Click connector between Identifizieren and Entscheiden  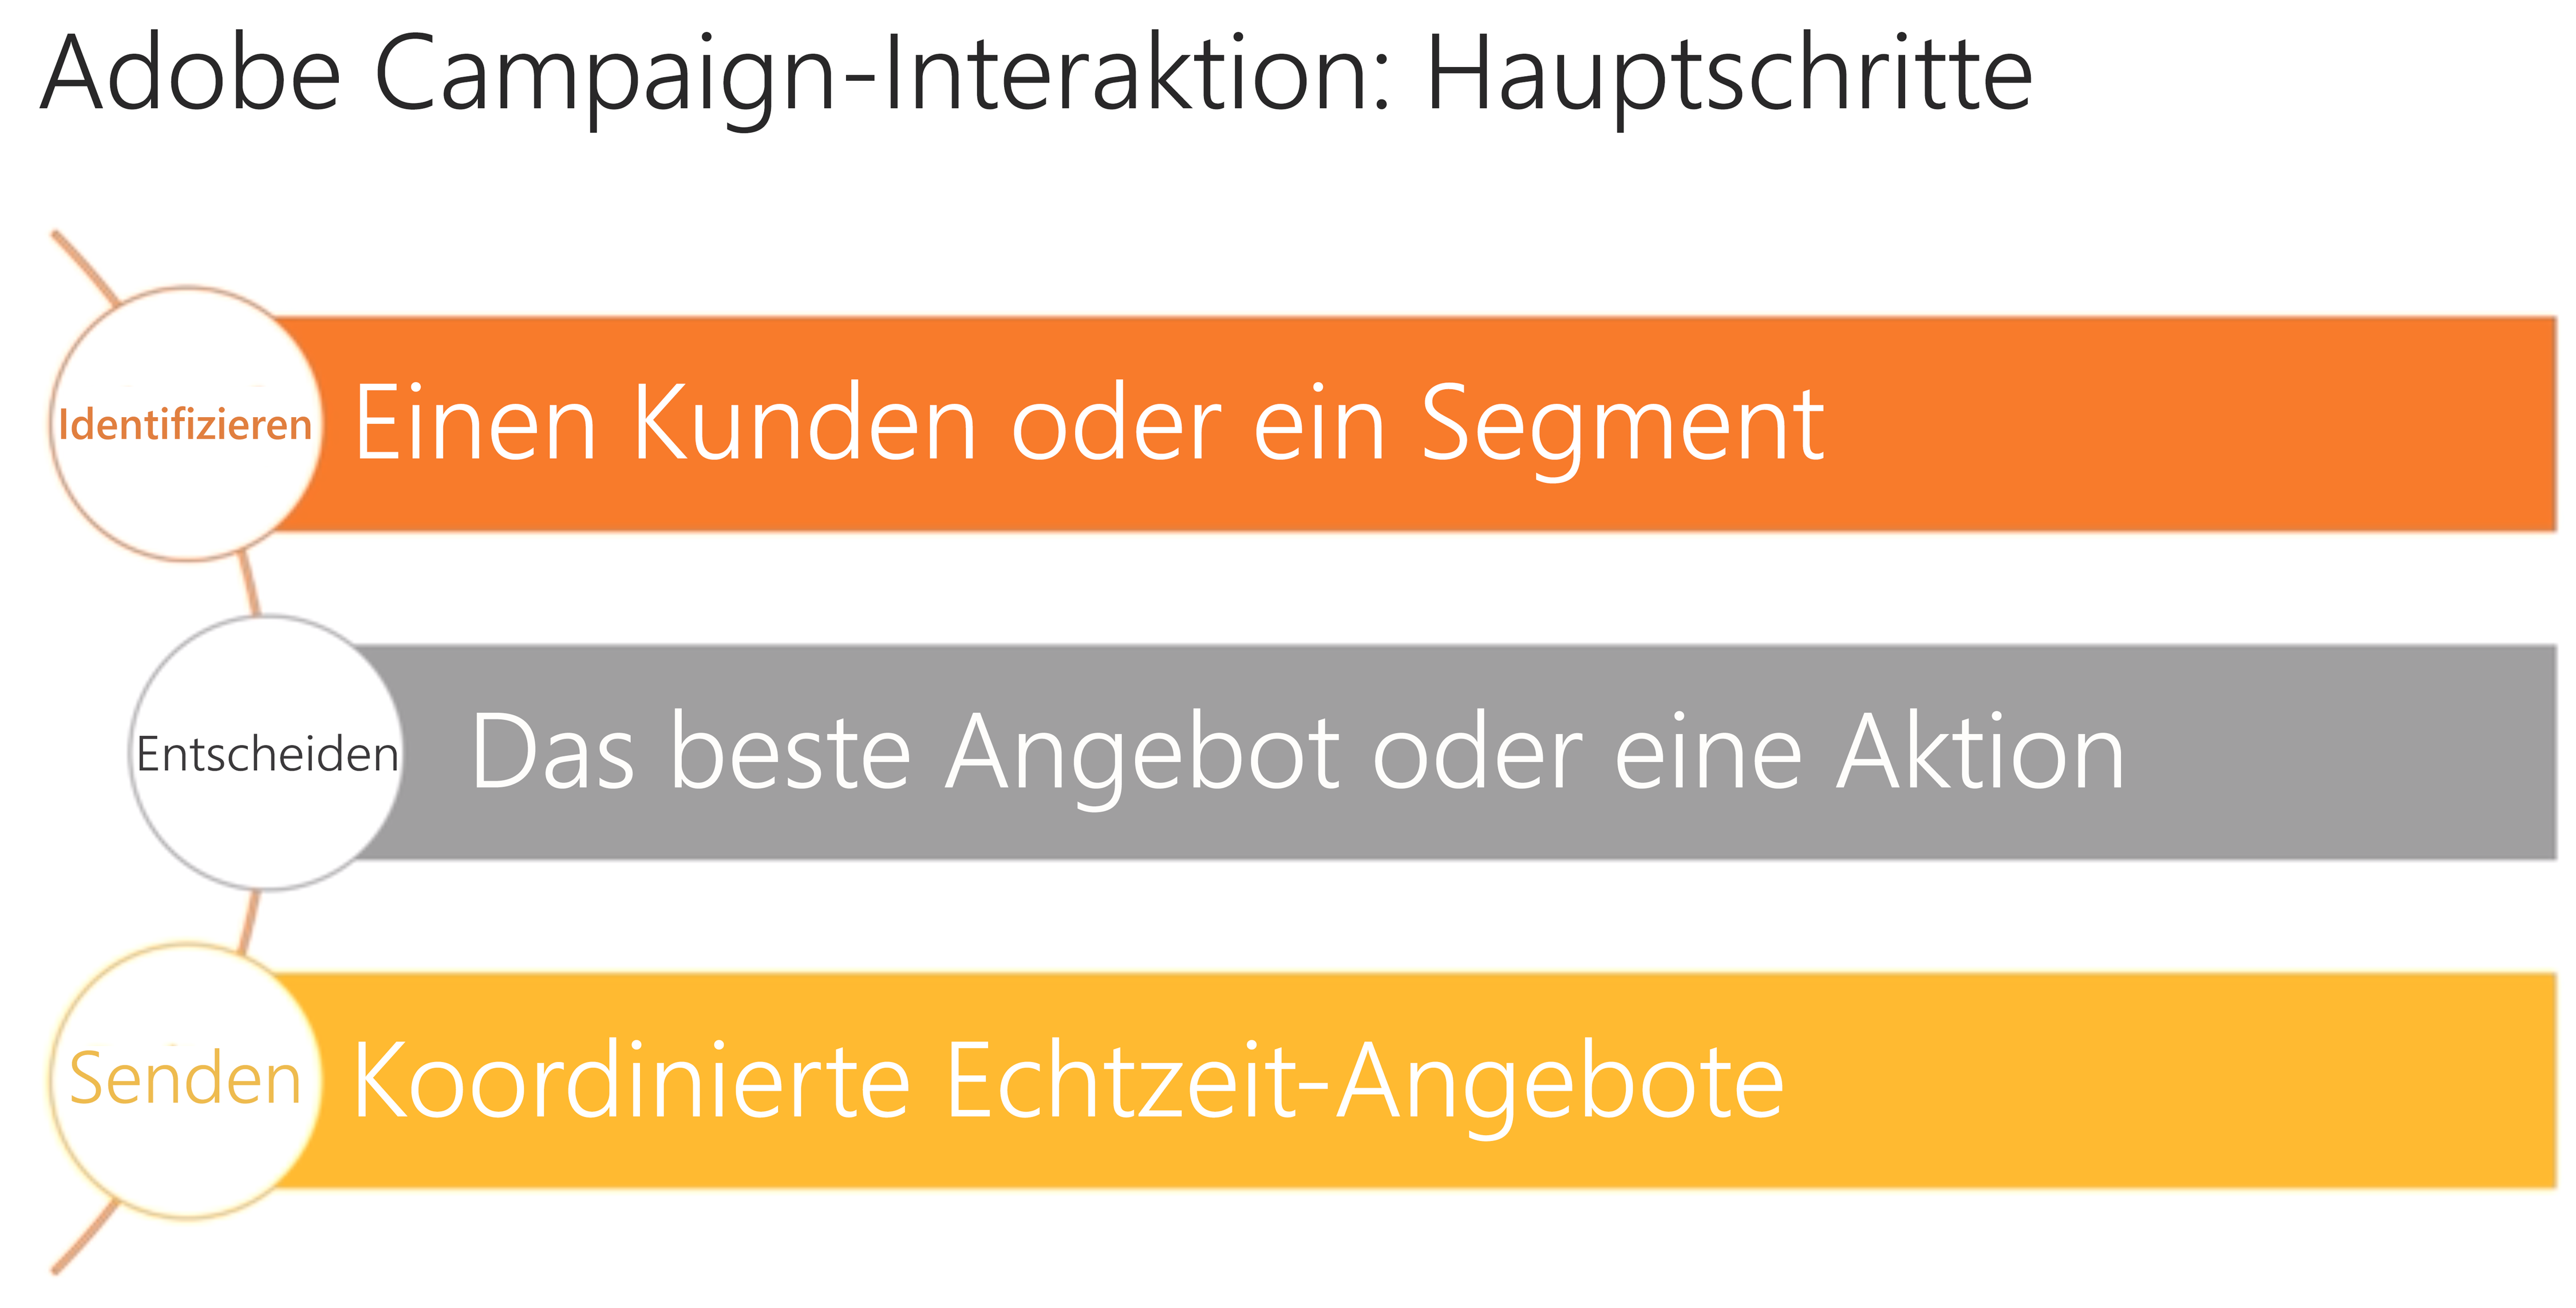click(250, 585)
